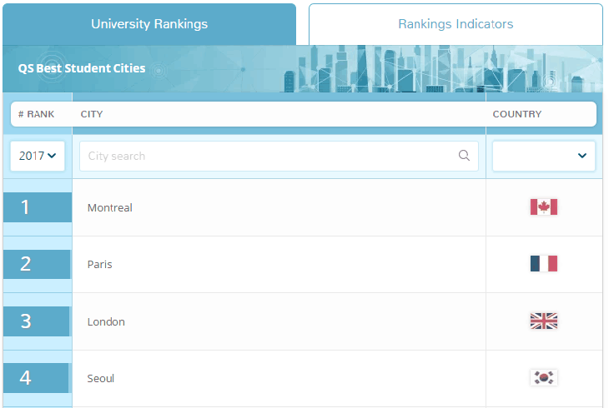The height and width of the screenshot is (408, 609).
Task: Open the Rankings Indicators tab
Action: point(455,24)
